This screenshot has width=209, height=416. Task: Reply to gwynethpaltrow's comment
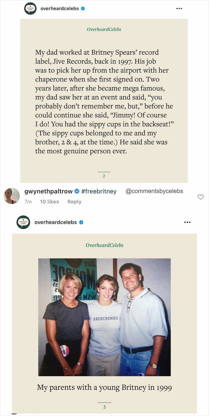click(74, 202)
